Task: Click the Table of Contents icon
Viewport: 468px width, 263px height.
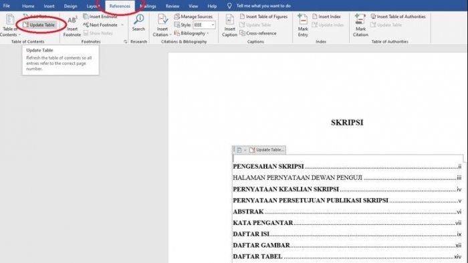Action: [x=10, y=19]
